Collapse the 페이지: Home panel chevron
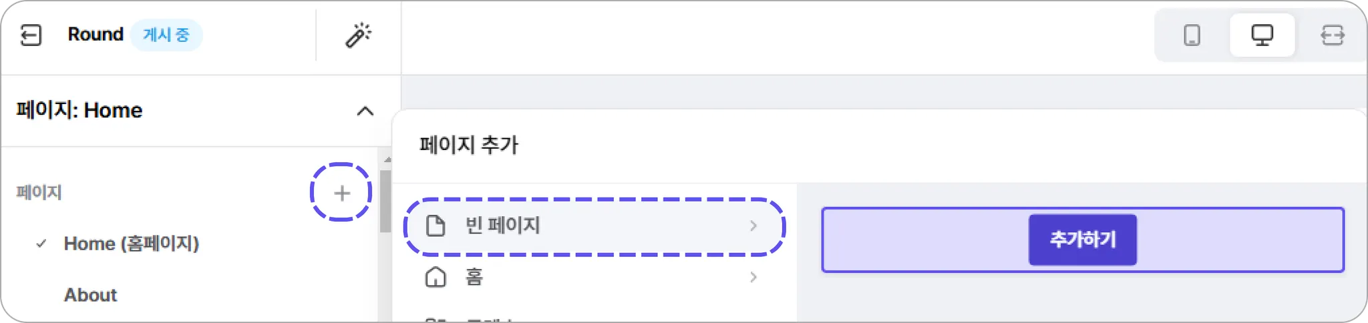Image resolution: width=1368 pixels, height=323 pixels. pyautogui.click(x=365, y=111)
